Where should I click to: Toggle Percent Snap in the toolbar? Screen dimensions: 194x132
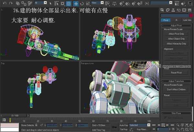134,4
